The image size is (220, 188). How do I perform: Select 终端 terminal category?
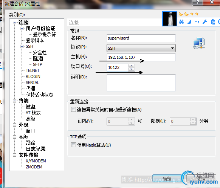[x=23, y=101]
